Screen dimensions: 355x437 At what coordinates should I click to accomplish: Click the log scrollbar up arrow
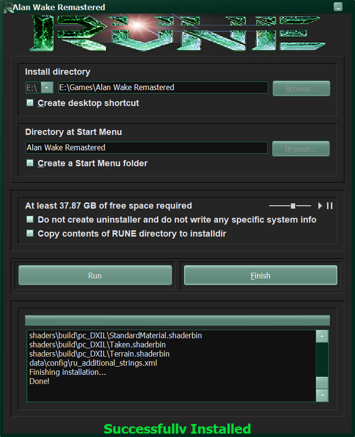pos(322,336)
